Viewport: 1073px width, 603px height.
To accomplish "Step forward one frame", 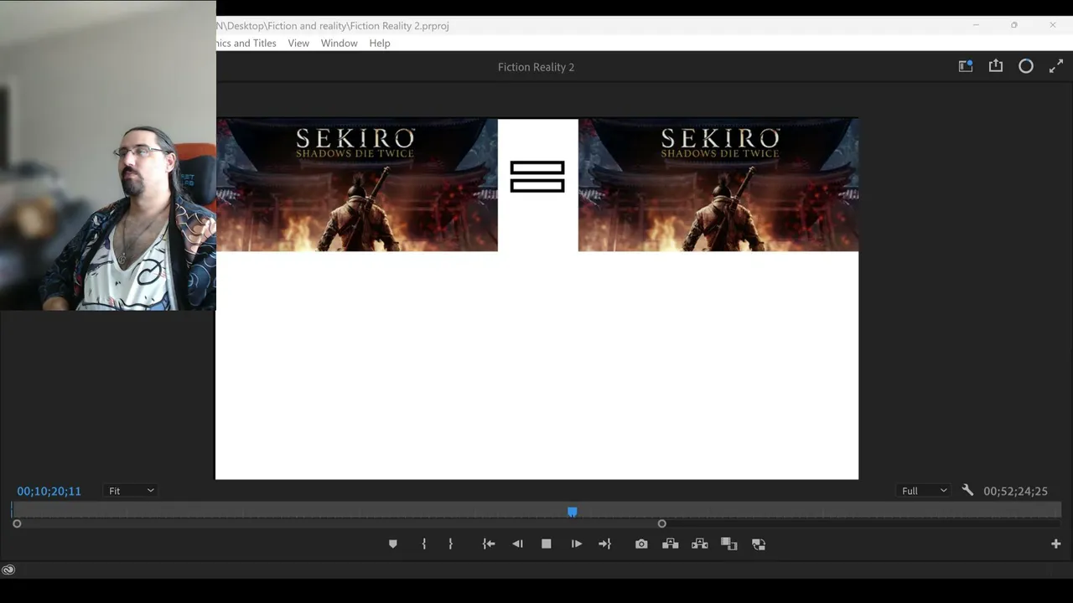I will click(x=577, y=544).
